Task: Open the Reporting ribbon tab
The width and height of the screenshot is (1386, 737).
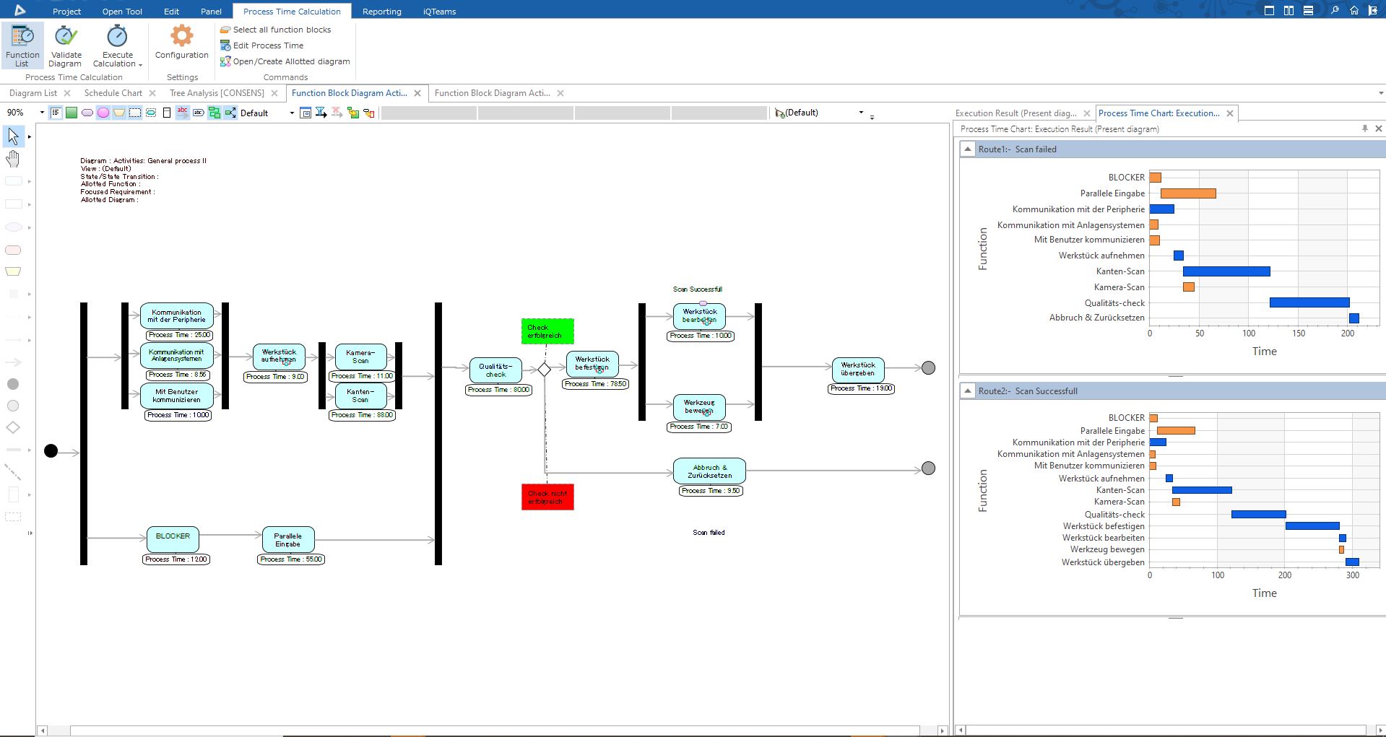Action: [382, 12]
